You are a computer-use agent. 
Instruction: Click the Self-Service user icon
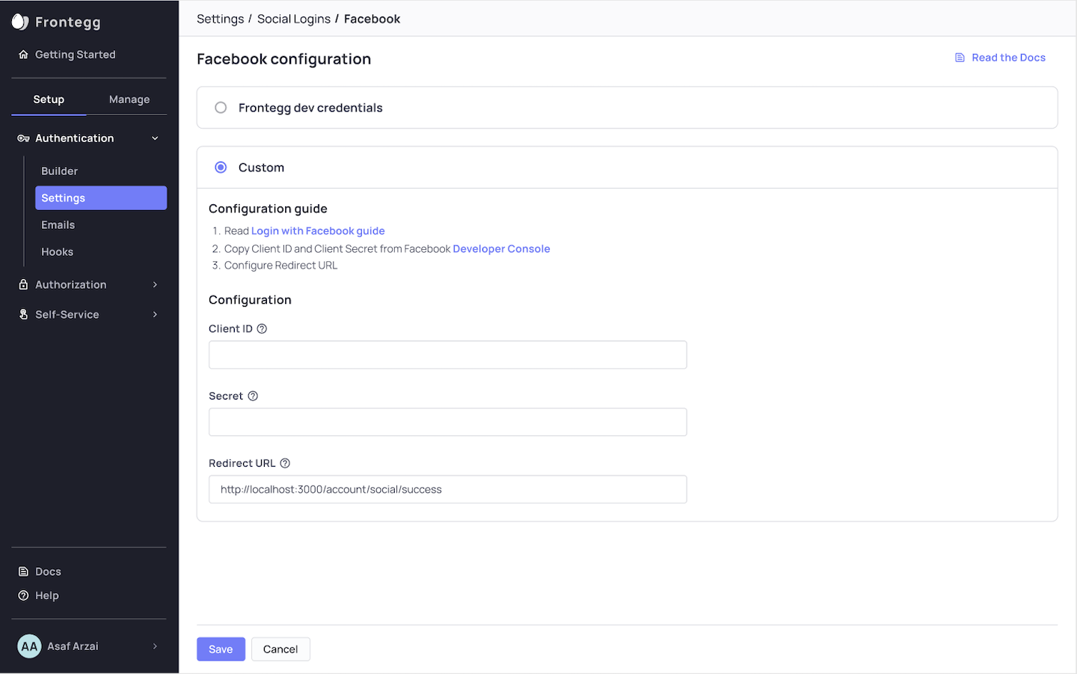tap(23, 314)
